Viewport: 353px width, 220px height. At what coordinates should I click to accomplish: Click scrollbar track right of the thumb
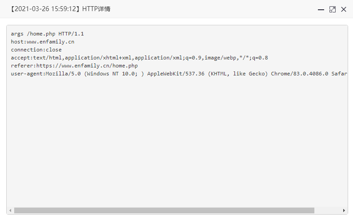(328, 211)
